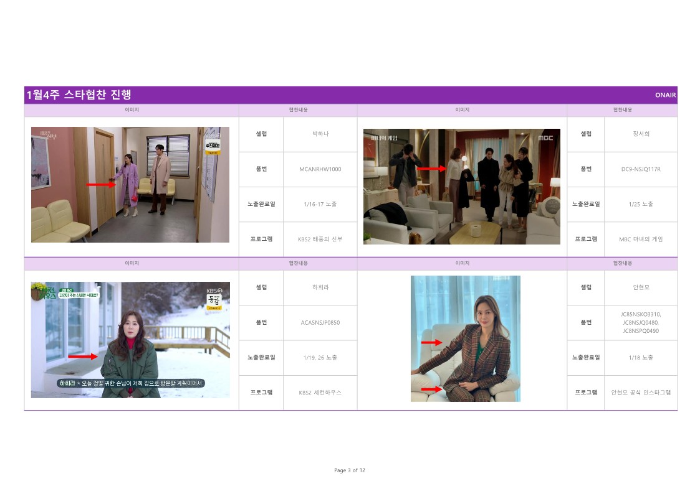Select product code 'ACA5NSJP0850'
700x494 pixels.
click(x=320, y=322)
